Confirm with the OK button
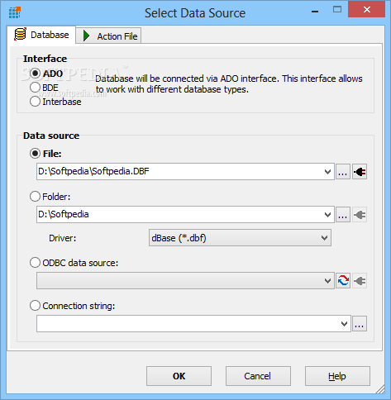Screen dimensions: 391x400 (x=179, y=376)
